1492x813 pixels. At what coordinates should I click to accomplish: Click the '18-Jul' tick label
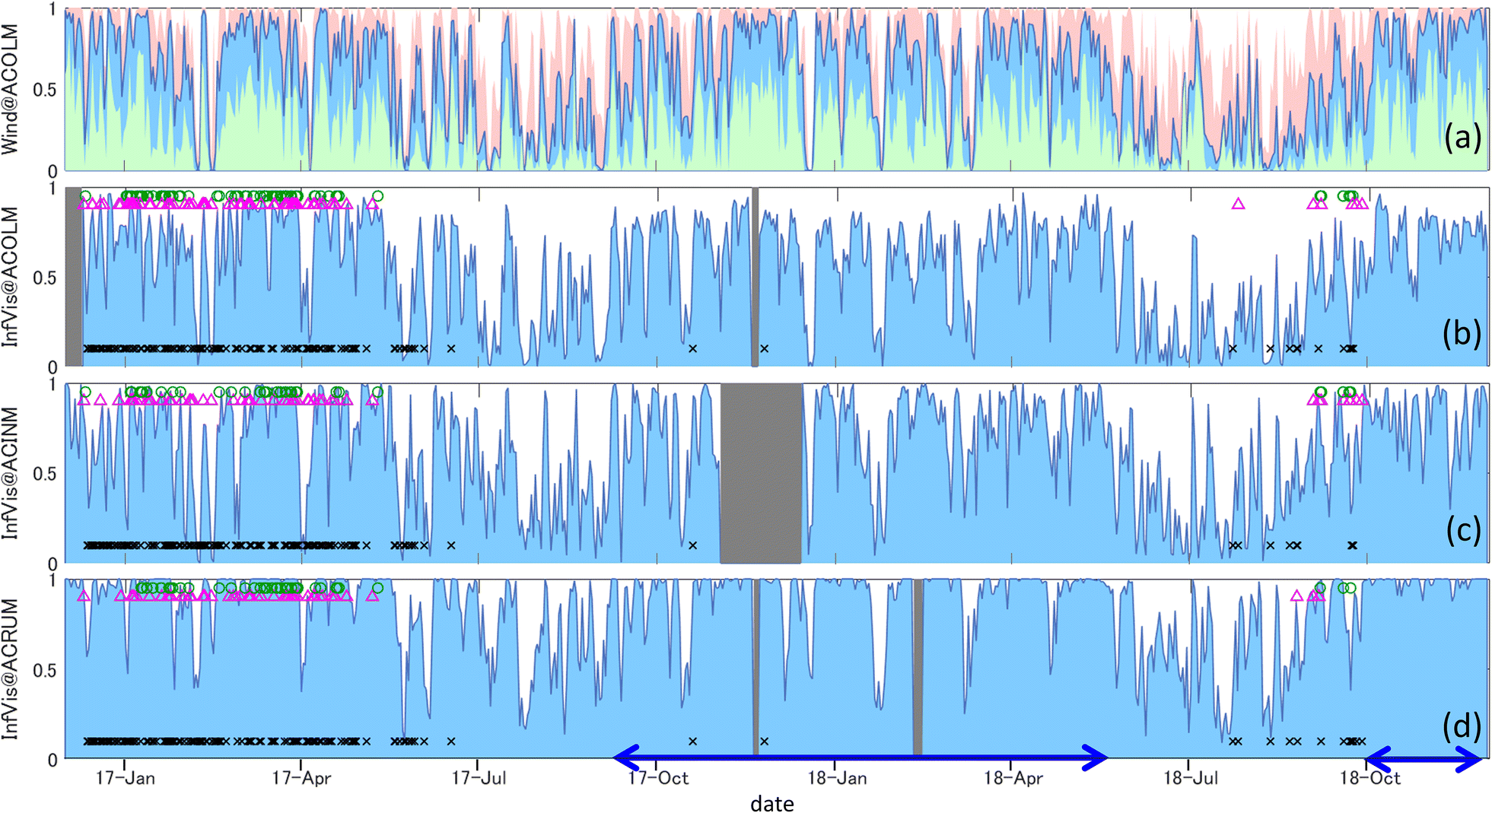click(1190, 778)
